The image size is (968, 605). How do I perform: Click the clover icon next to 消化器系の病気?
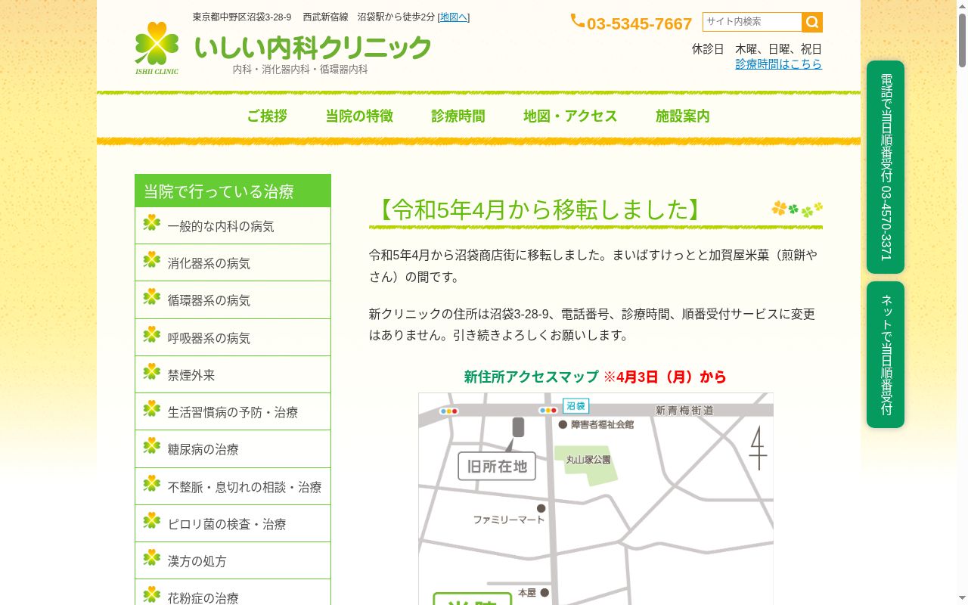tap(152, 259)
